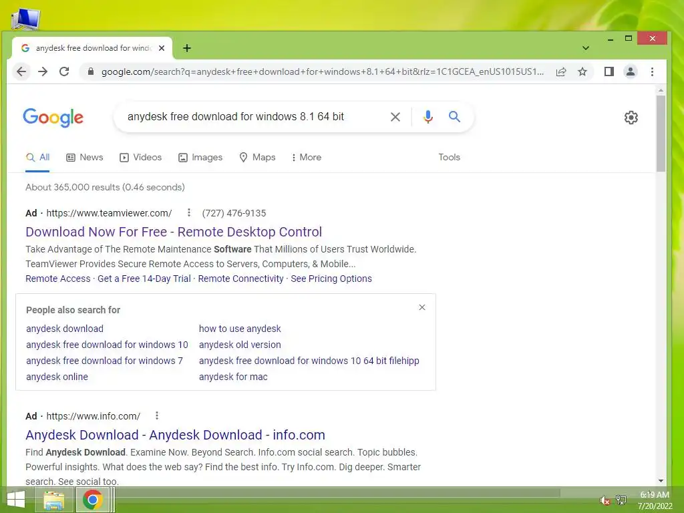The image size is (684, 513).
Task: Dismiss the People also search for box
Action: [422, 307]
